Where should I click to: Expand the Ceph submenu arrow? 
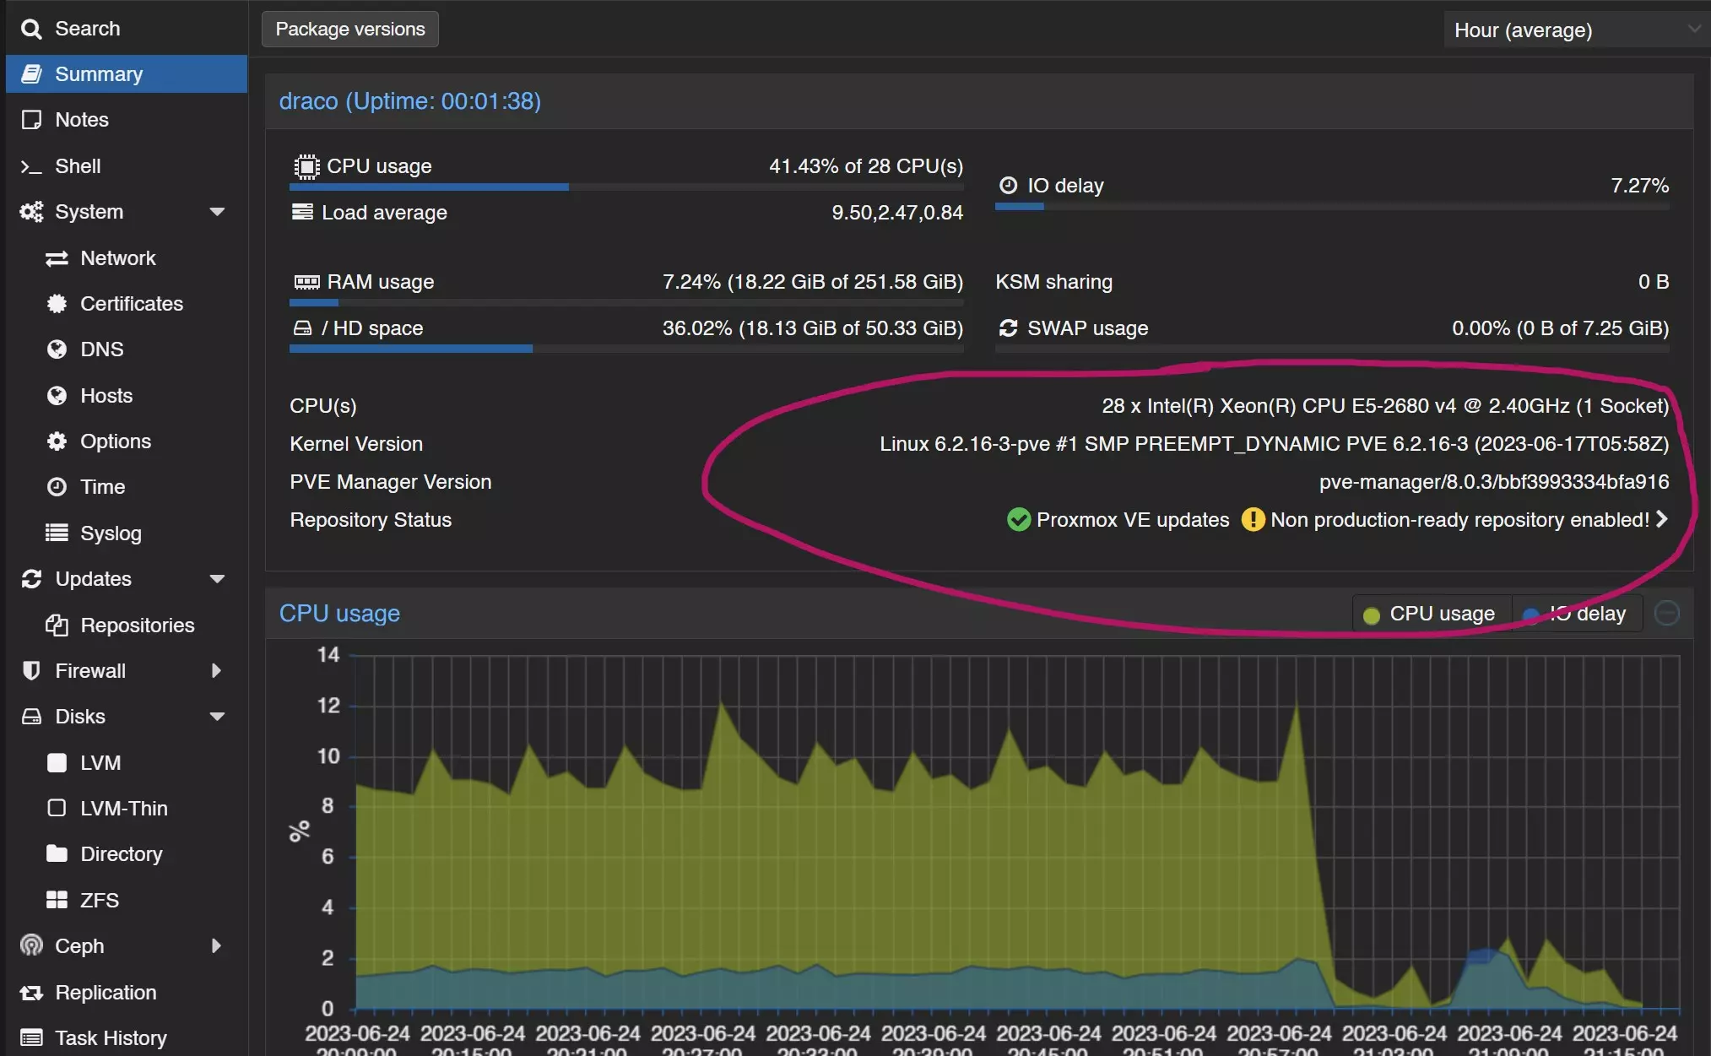click(x=216, y=945)
